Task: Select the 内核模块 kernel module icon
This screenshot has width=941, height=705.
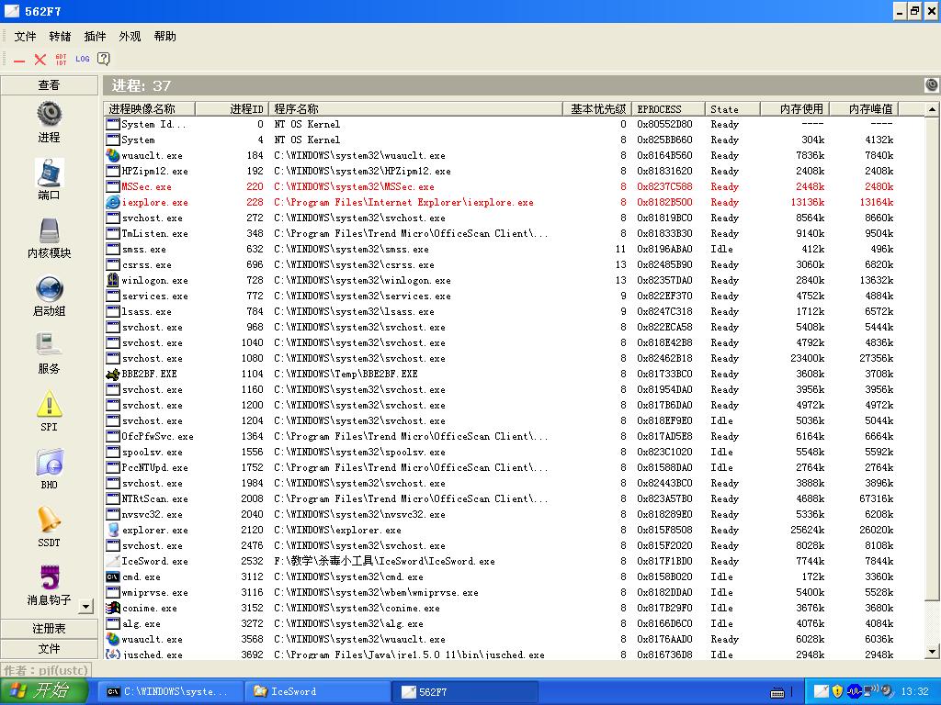Action: pyautogui.click(x=49, y=231)
